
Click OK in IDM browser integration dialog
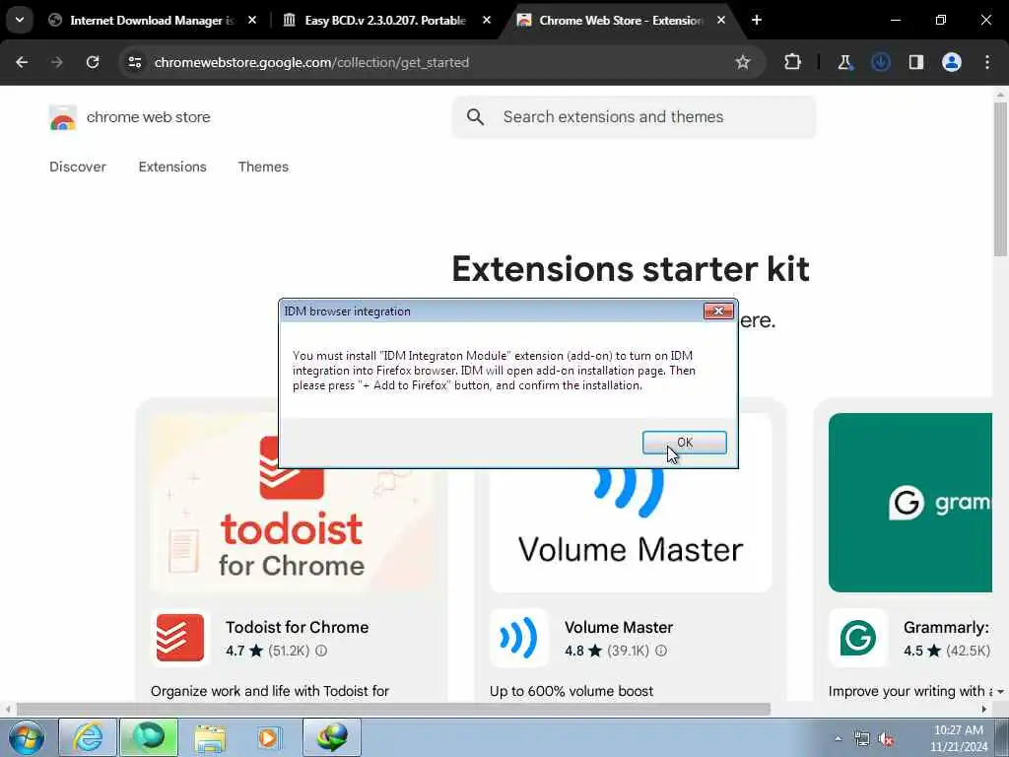coord(684,443)
